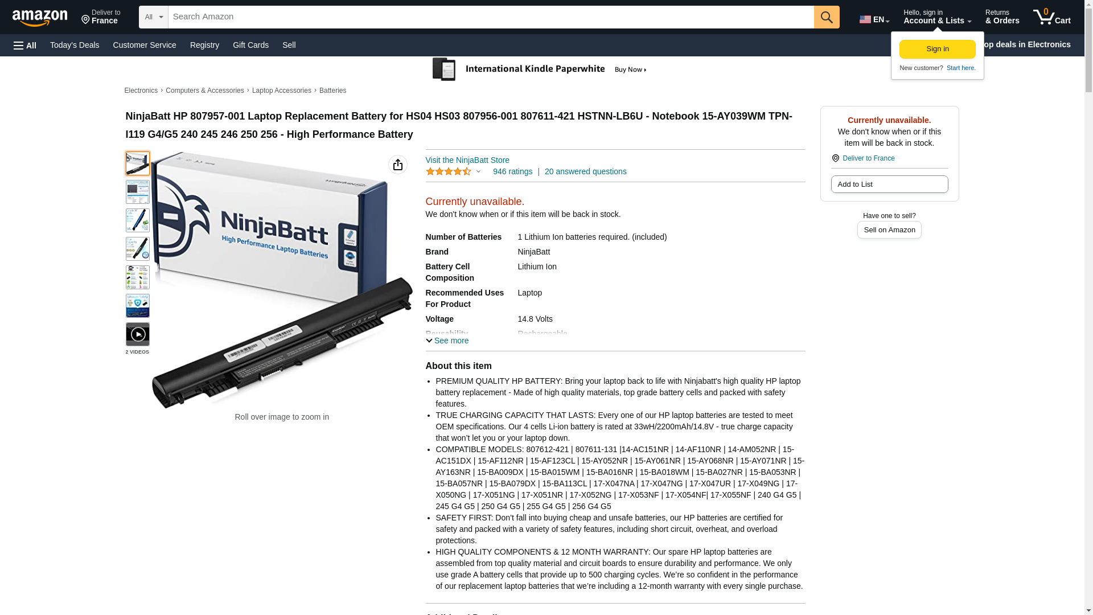Click the star rating icons

[449, 171]
